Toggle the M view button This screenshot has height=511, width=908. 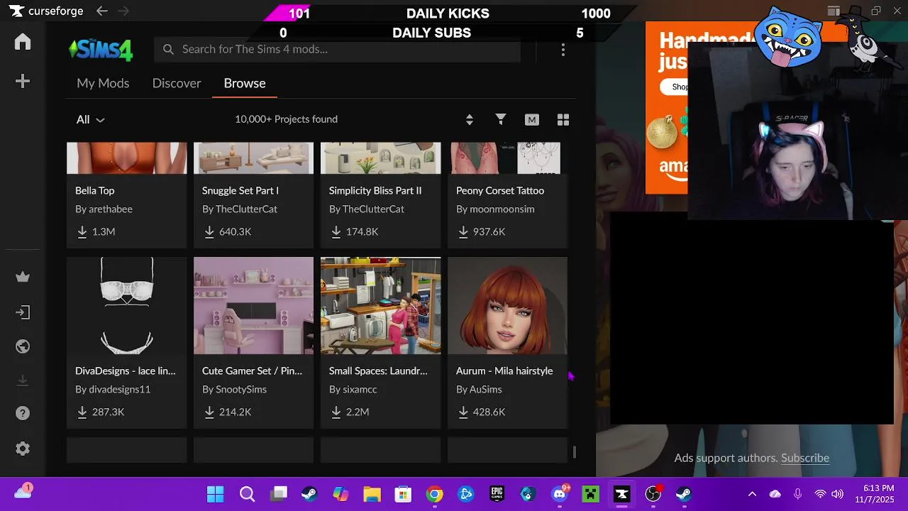pyautogui.click(x=532, y=120)
